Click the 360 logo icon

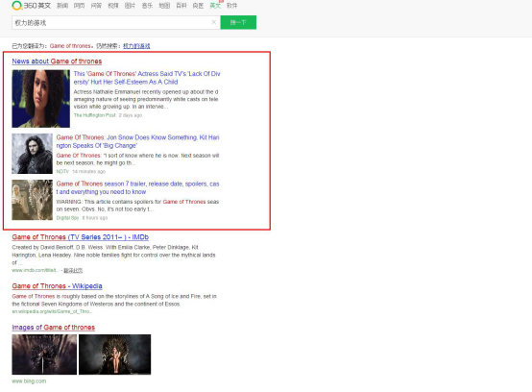[x=17, y=5]
